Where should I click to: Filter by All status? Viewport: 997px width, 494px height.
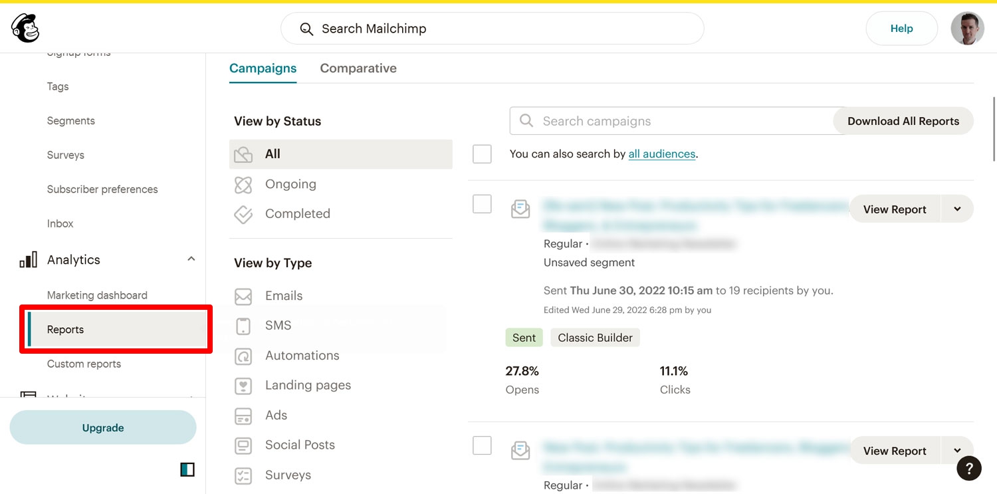tap(341, 154)
